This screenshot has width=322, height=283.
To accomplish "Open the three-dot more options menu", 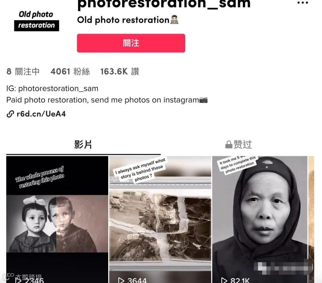I will [303, 3].
